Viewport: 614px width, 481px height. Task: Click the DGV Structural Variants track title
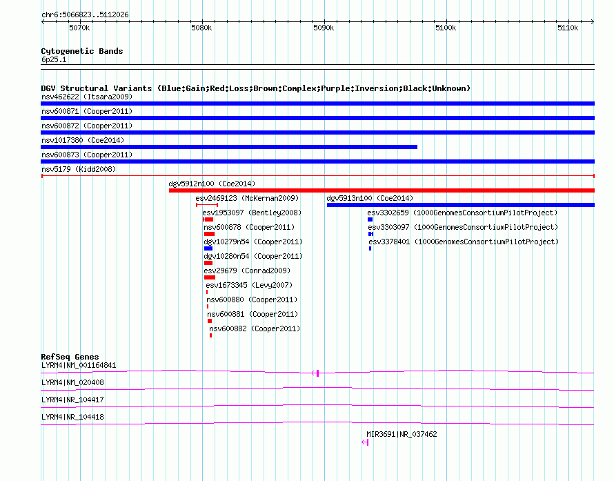256,88
